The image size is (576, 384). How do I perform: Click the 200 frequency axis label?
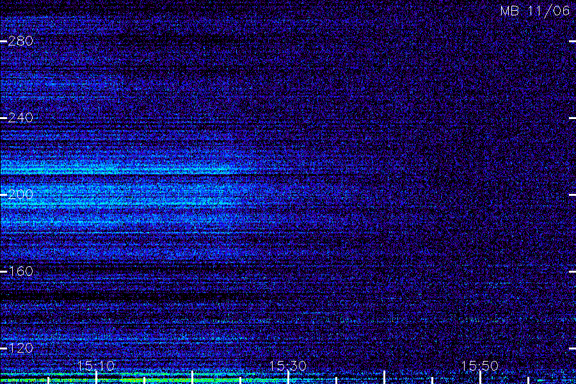pos(20,195)
